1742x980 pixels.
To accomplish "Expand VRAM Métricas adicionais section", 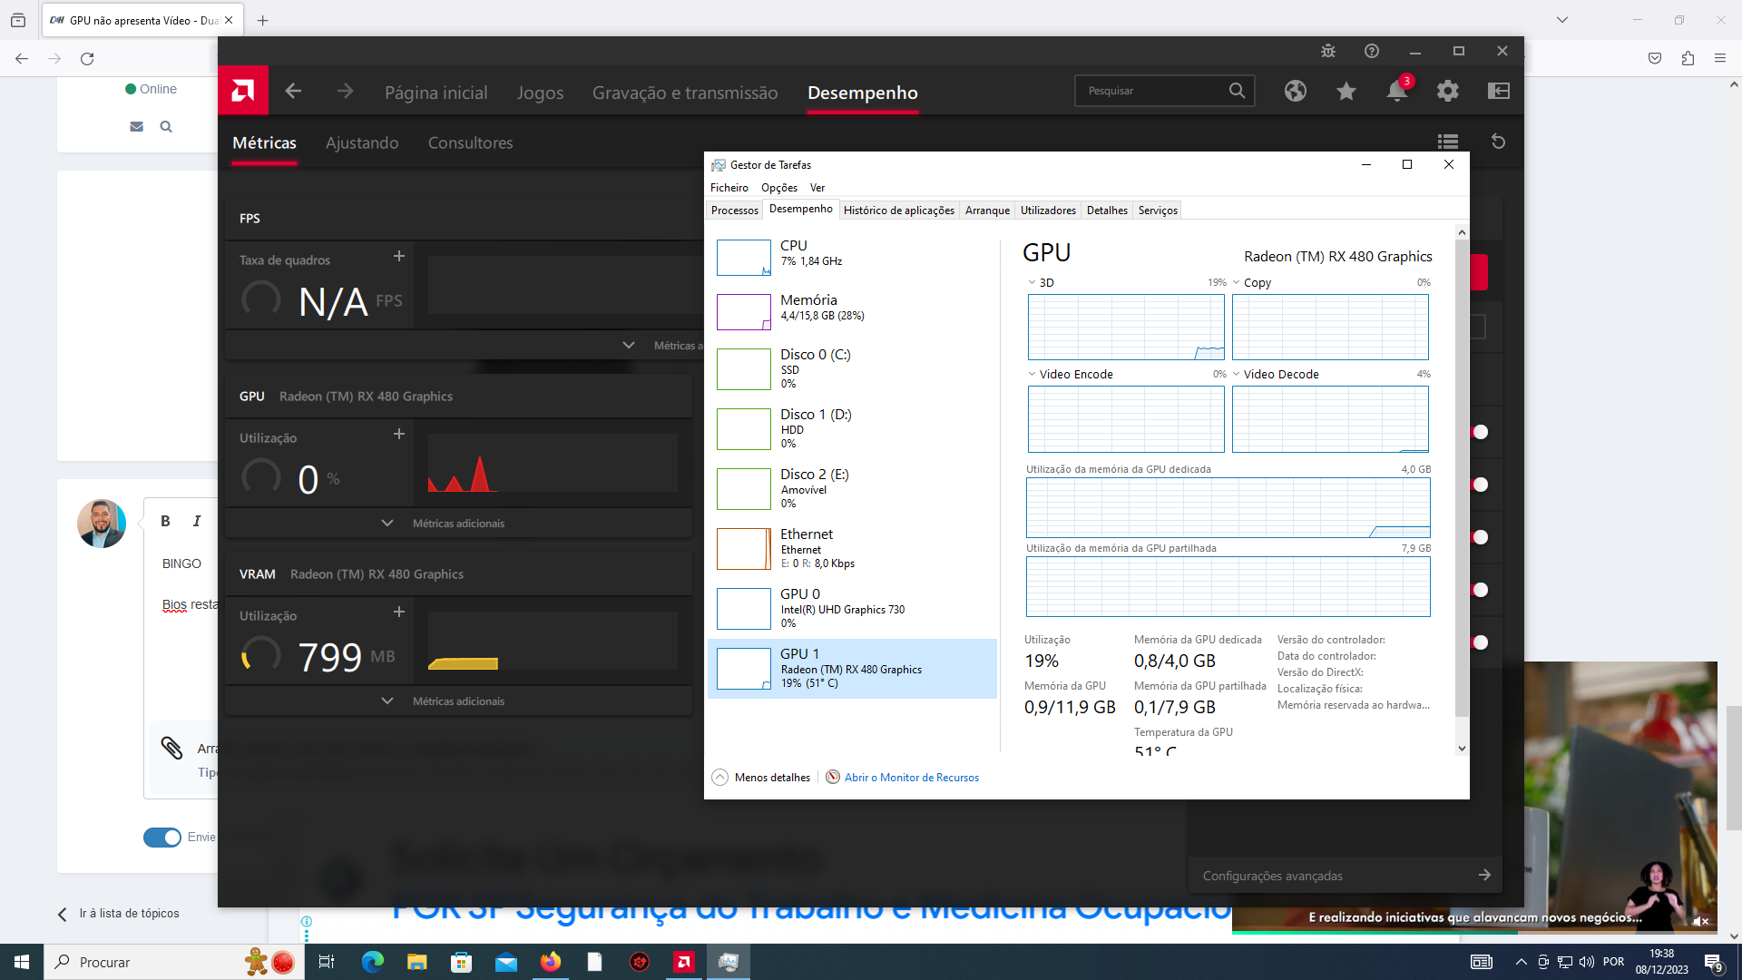I will point(457,701).
